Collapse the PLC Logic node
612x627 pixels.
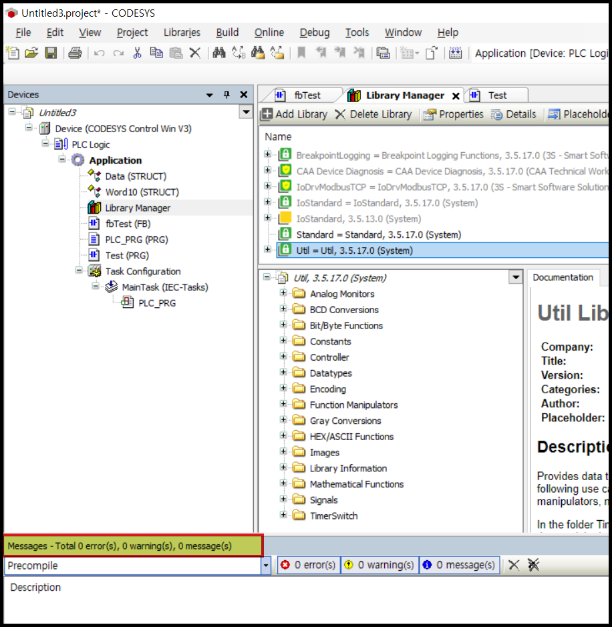tap(45, 144)
